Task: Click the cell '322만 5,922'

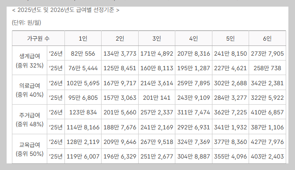Action: pyautogui.click(x=267, y=98)
